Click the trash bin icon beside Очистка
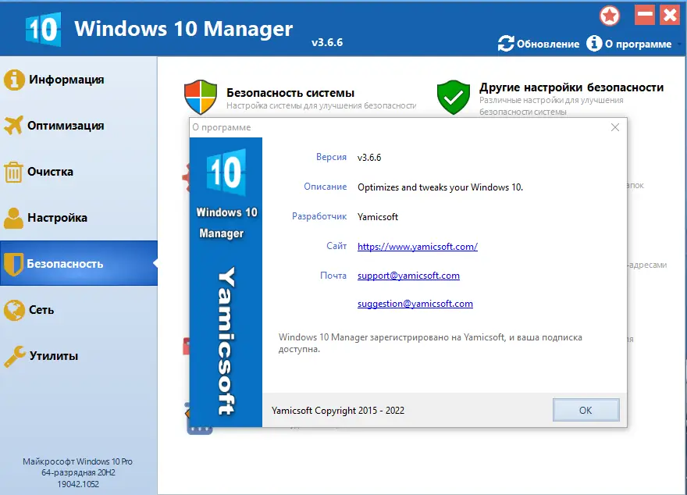This screenshot has width=687, height=495. pos(13,172)
